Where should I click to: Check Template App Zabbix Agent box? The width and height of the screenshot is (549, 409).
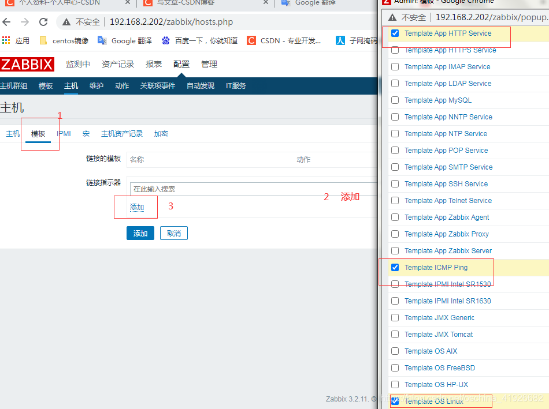pyautogui.click(x=395, y=217)
